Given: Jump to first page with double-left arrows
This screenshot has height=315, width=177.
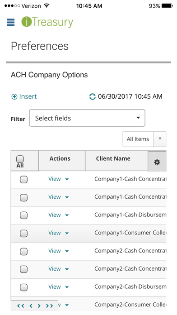Looking at the screenshot, I should coord(21,306).
